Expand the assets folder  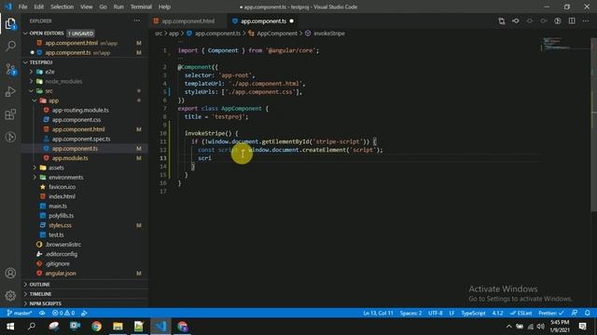(35, 167)
